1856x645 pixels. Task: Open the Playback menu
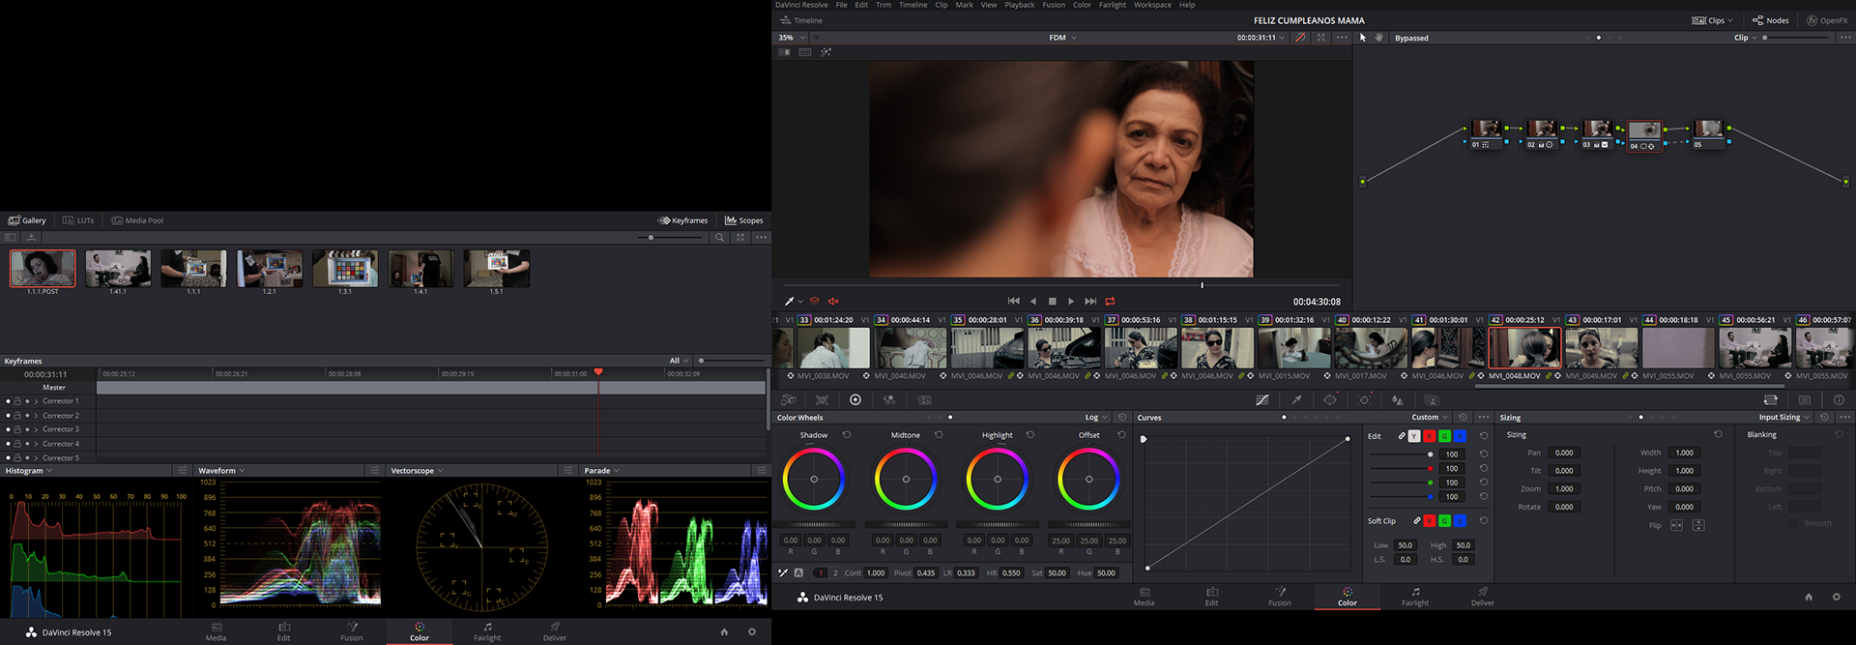(x=1019, y=5)
